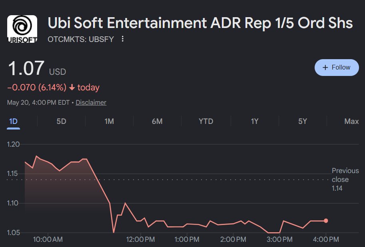Select the 5Y range tab
Viewport: 365px width, 247px height.
(303, 121)
